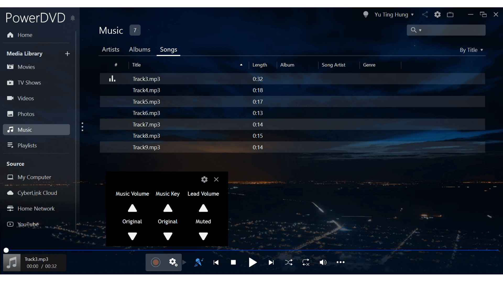The width and height of the screenshot is (503, 282).
Task: Mute the speaker volume
Action: pyautogui.click(x=323, y=262)
